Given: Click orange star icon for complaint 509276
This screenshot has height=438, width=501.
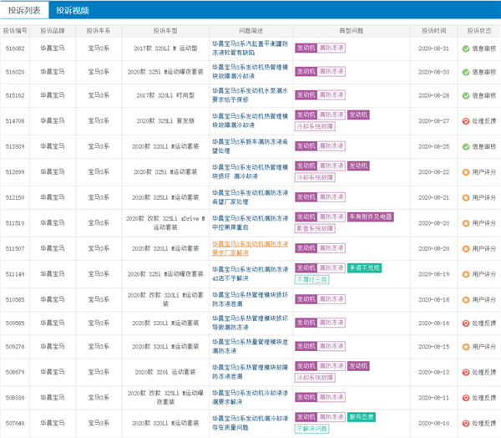Looking at the screenshot, I should pyautogui.click(x=466, y=347).
